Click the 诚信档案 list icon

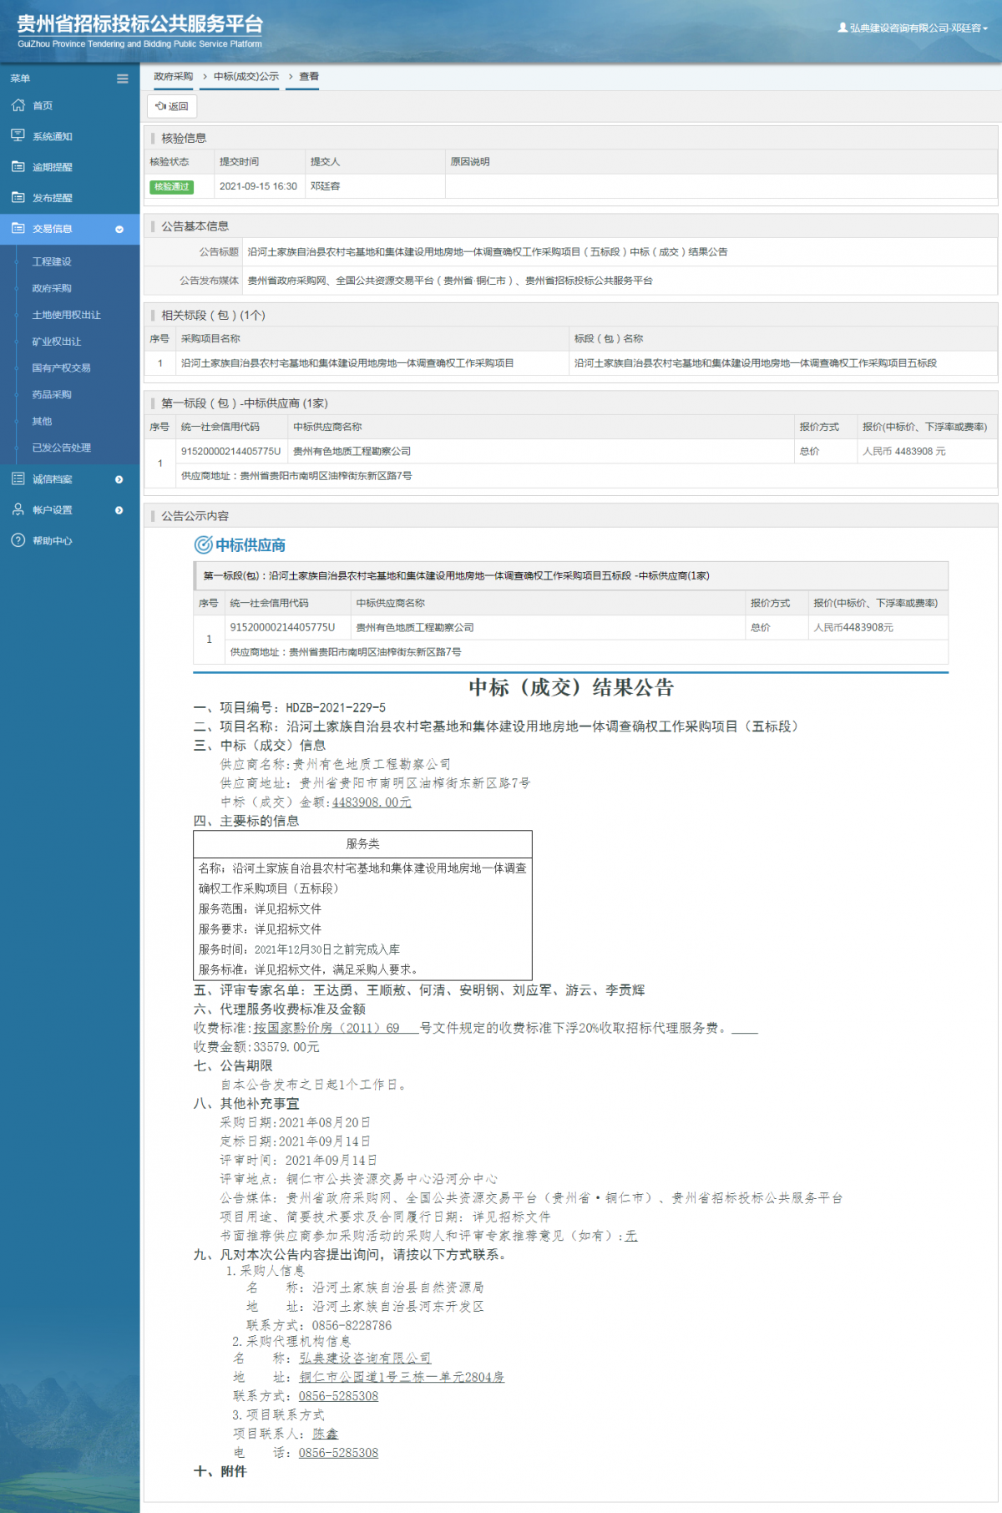18,478
